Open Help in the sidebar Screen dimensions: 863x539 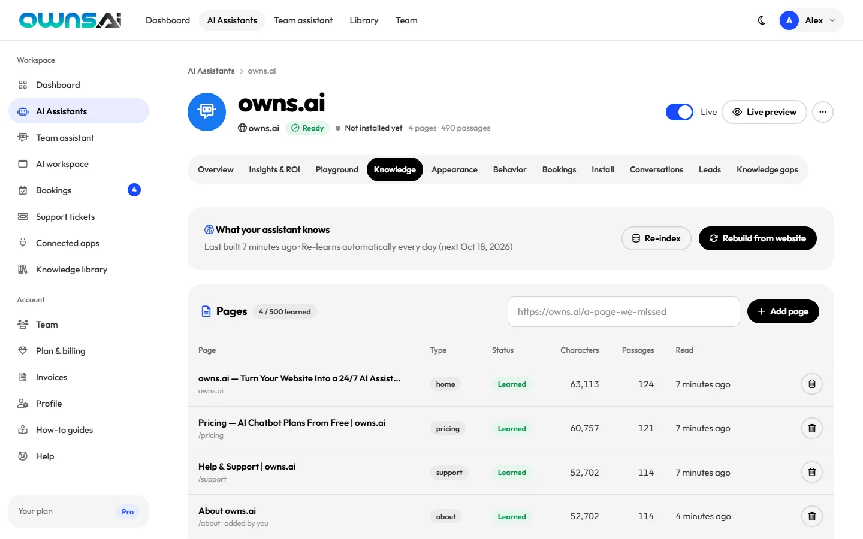(x=79, y=456)
